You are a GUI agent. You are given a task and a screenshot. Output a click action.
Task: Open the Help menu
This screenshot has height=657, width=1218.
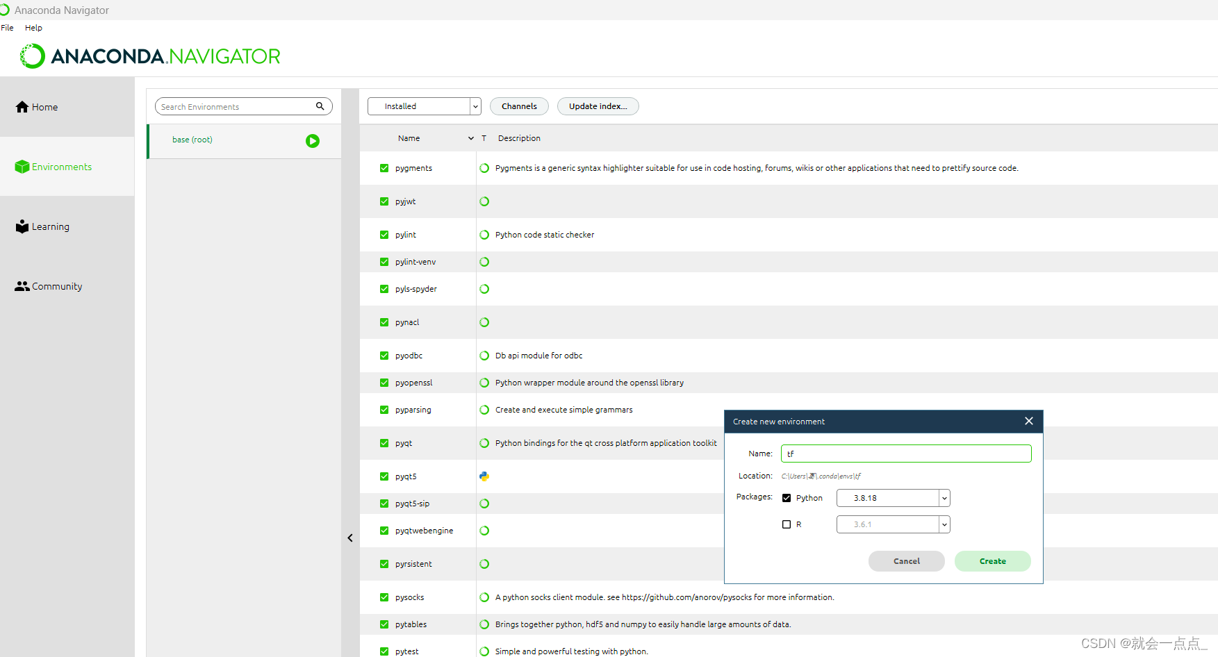[x=33, y=28]
